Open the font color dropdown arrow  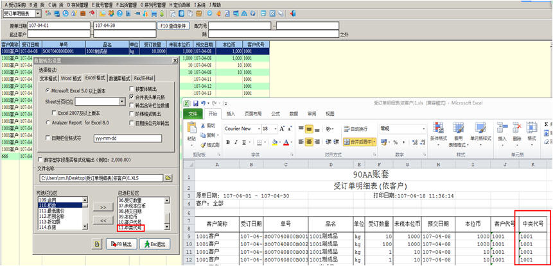[292, 142]
